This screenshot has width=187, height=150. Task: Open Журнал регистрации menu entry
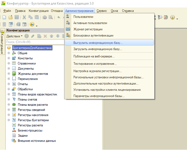109,29
